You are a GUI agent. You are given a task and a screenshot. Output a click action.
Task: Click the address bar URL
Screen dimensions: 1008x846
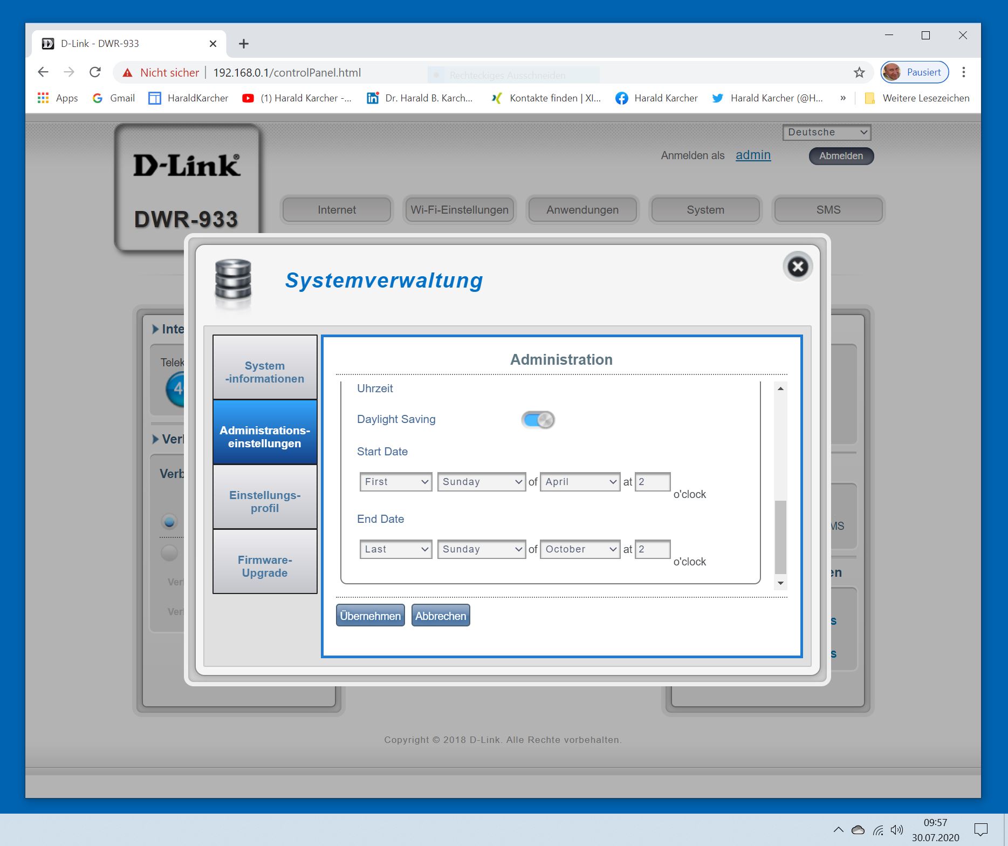coord(287,73)
